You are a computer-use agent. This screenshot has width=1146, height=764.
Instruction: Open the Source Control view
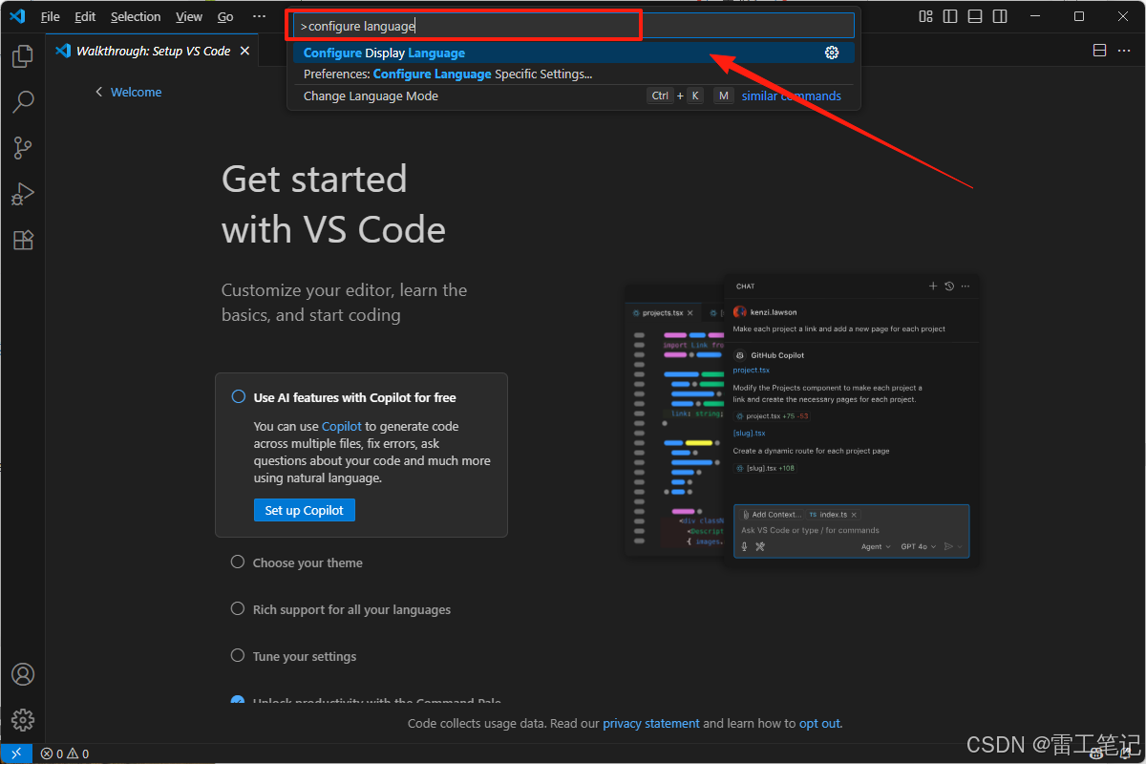23,148
